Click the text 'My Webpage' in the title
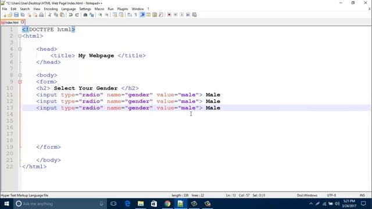Viewport: 372px width, 209px height. coord(96,56)
